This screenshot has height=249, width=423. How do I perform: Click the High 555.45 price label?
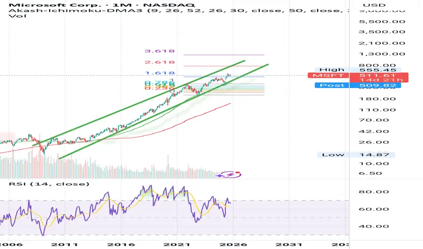(x=359, y=70)
